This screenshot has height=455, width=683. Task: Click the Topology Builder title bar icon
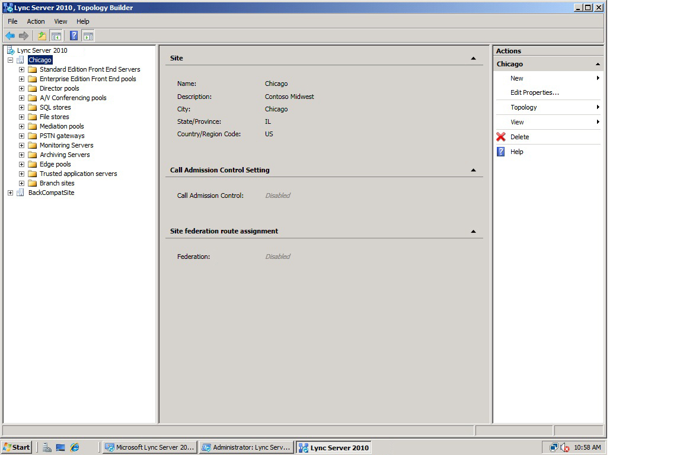(8, 7)
